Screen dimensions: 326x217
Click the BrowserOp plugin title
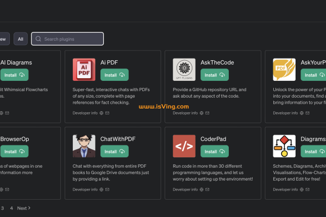15,139
